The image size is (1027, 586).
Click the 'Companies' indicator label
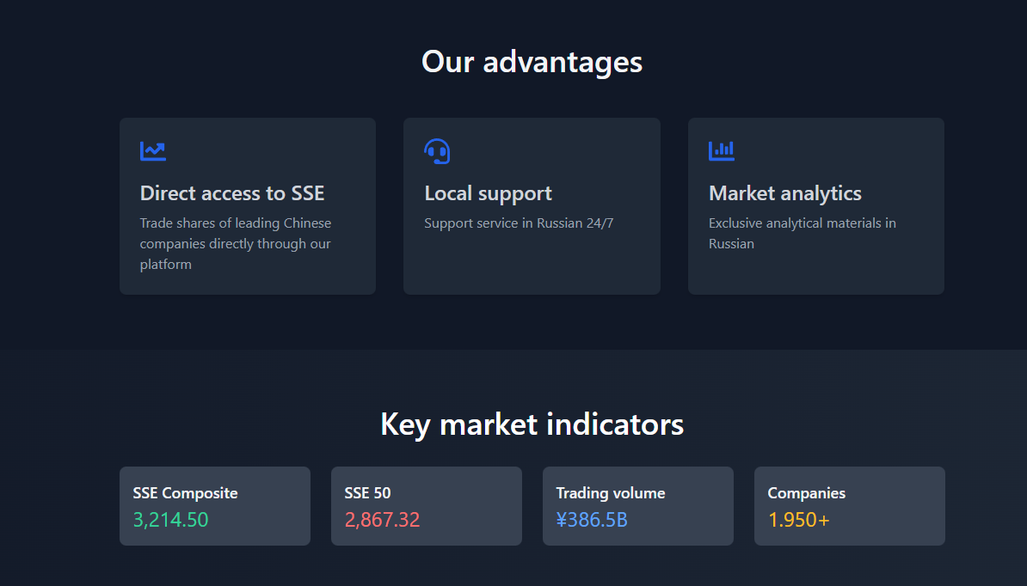point(806,493)
